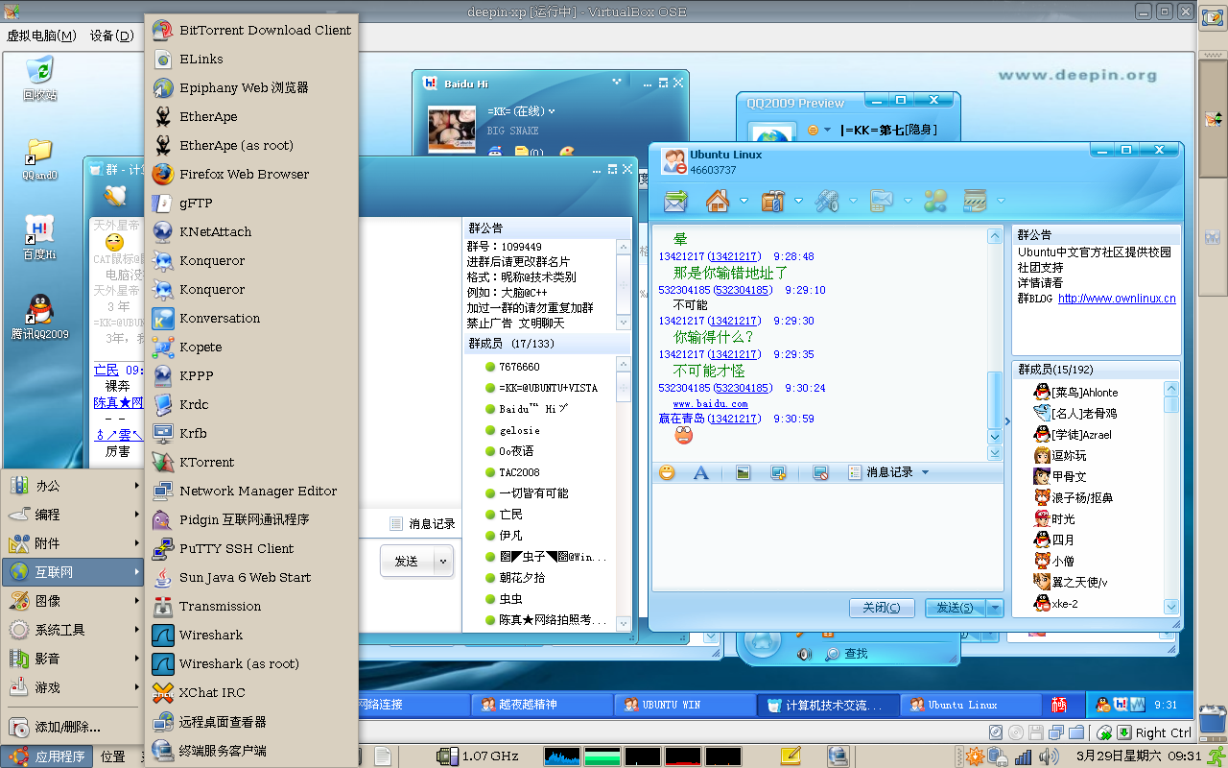Click the screen capture icon in chat bar
This screenshot has height=768, width=1228.
pos(778,472)
